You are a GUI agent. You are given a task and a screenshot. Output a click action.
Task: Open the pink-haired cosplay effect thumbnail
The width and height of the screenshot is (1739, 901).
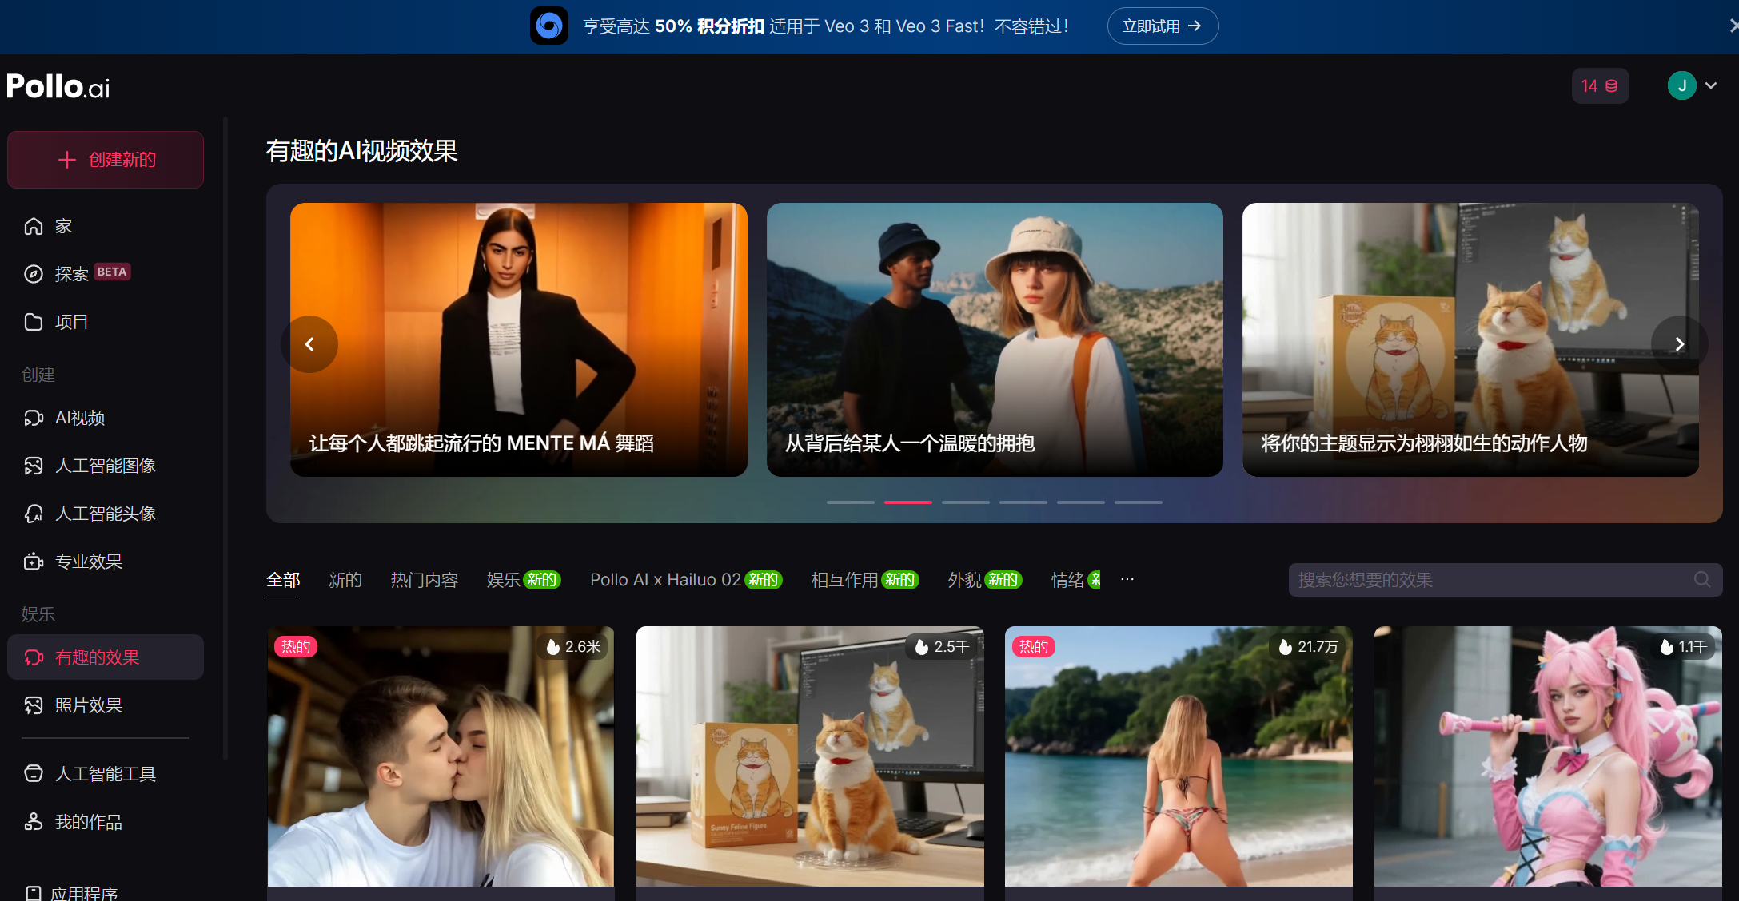(x=1548, y=756)
